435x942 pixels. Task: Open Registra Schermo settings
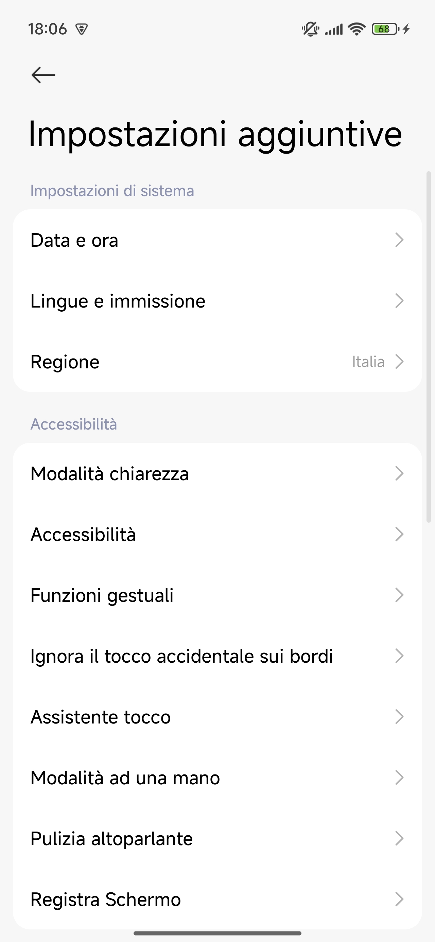pos(217,899)
